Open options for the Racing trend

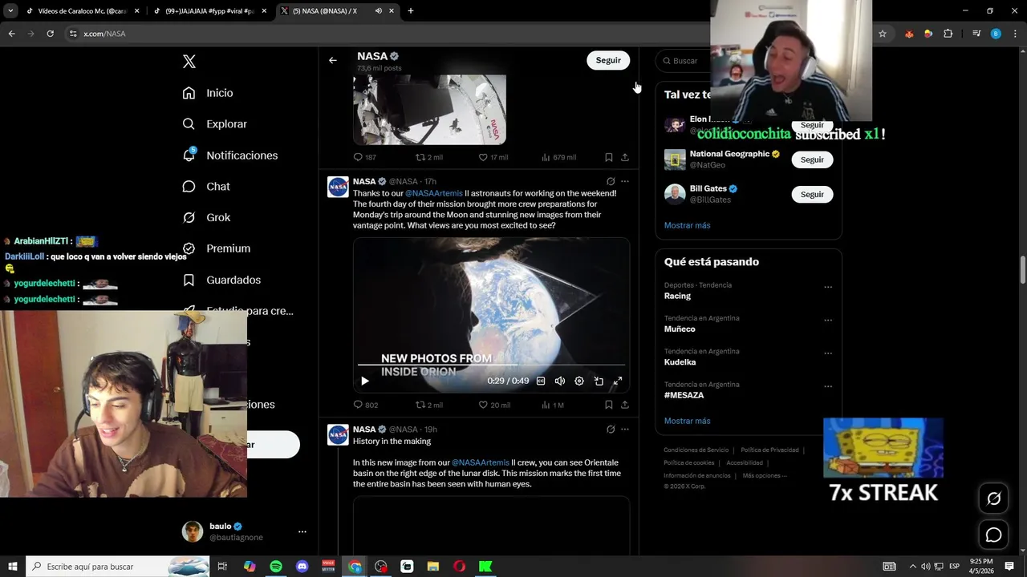pos(828,287)
